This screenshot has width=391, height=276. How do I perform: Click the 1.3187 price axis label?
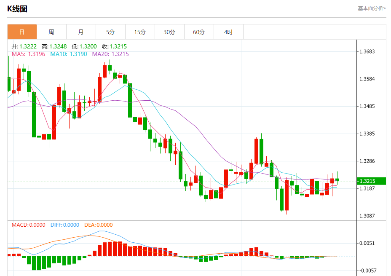[367, 188]
